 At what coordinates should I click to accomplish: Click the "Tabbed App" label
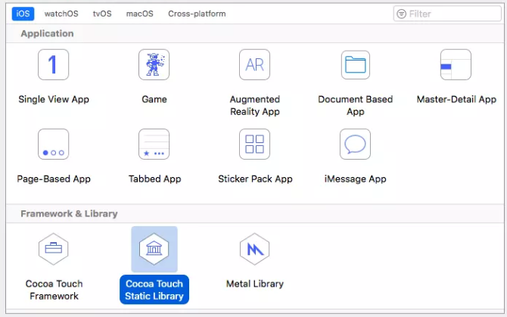[x=154, y=179]
